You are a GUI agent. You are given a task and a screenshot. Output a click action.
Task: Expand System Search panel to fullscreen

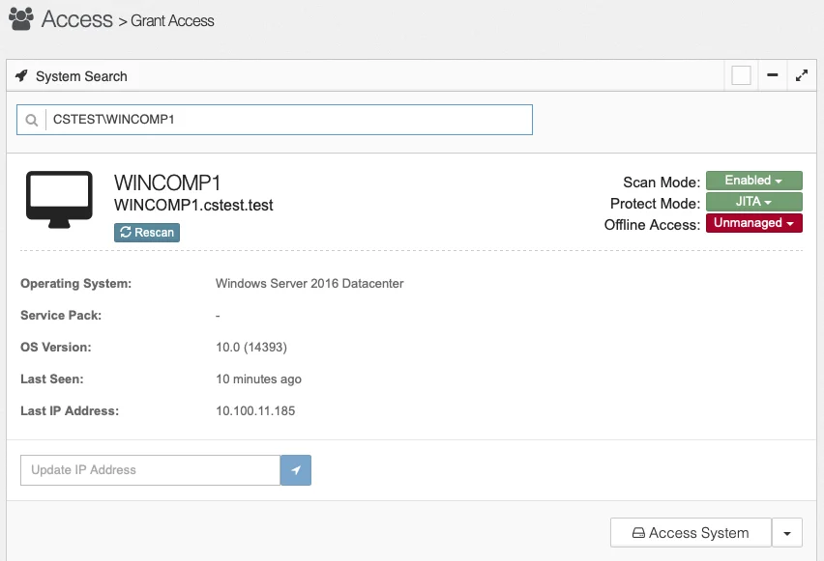click(802, 75)
